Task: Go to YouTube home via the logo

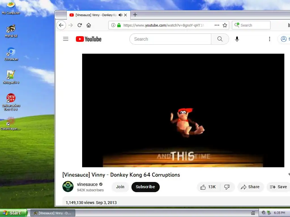Action: point(89,39)
